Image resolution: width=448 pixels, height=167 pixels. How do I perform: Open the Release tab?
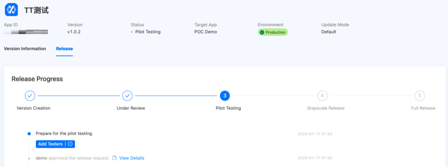click(x=64, y=49)
